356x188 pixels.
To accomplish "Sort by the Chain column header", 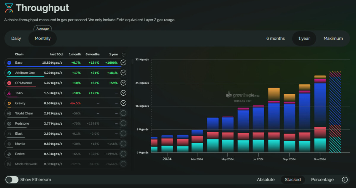I will [19, 54].
